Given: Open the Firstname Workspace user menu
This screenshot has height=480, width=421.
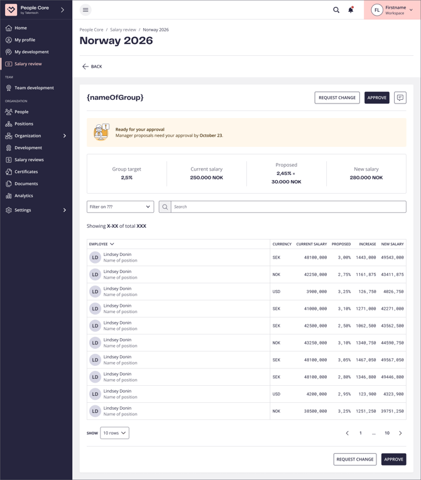Looking at the screenshot, I should tap(392, 10).
